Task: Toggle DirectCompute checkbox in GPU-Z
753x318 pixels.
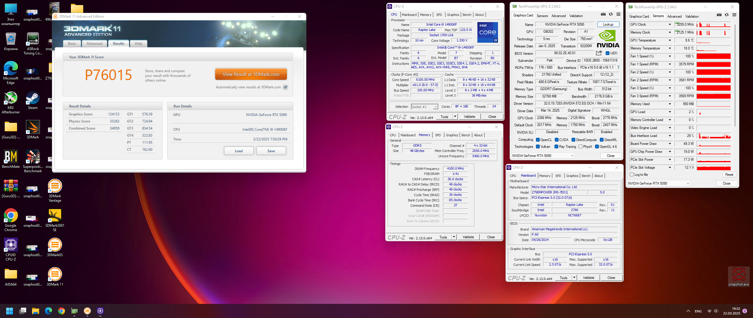Action: coord(573,140)
